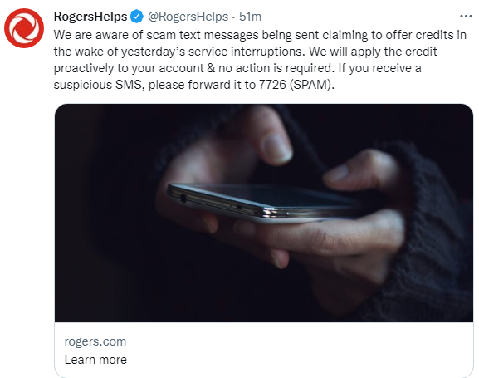The image size is (479, 378).
Task: Click the rogers.com domain label
Action: tap(95, 341)
